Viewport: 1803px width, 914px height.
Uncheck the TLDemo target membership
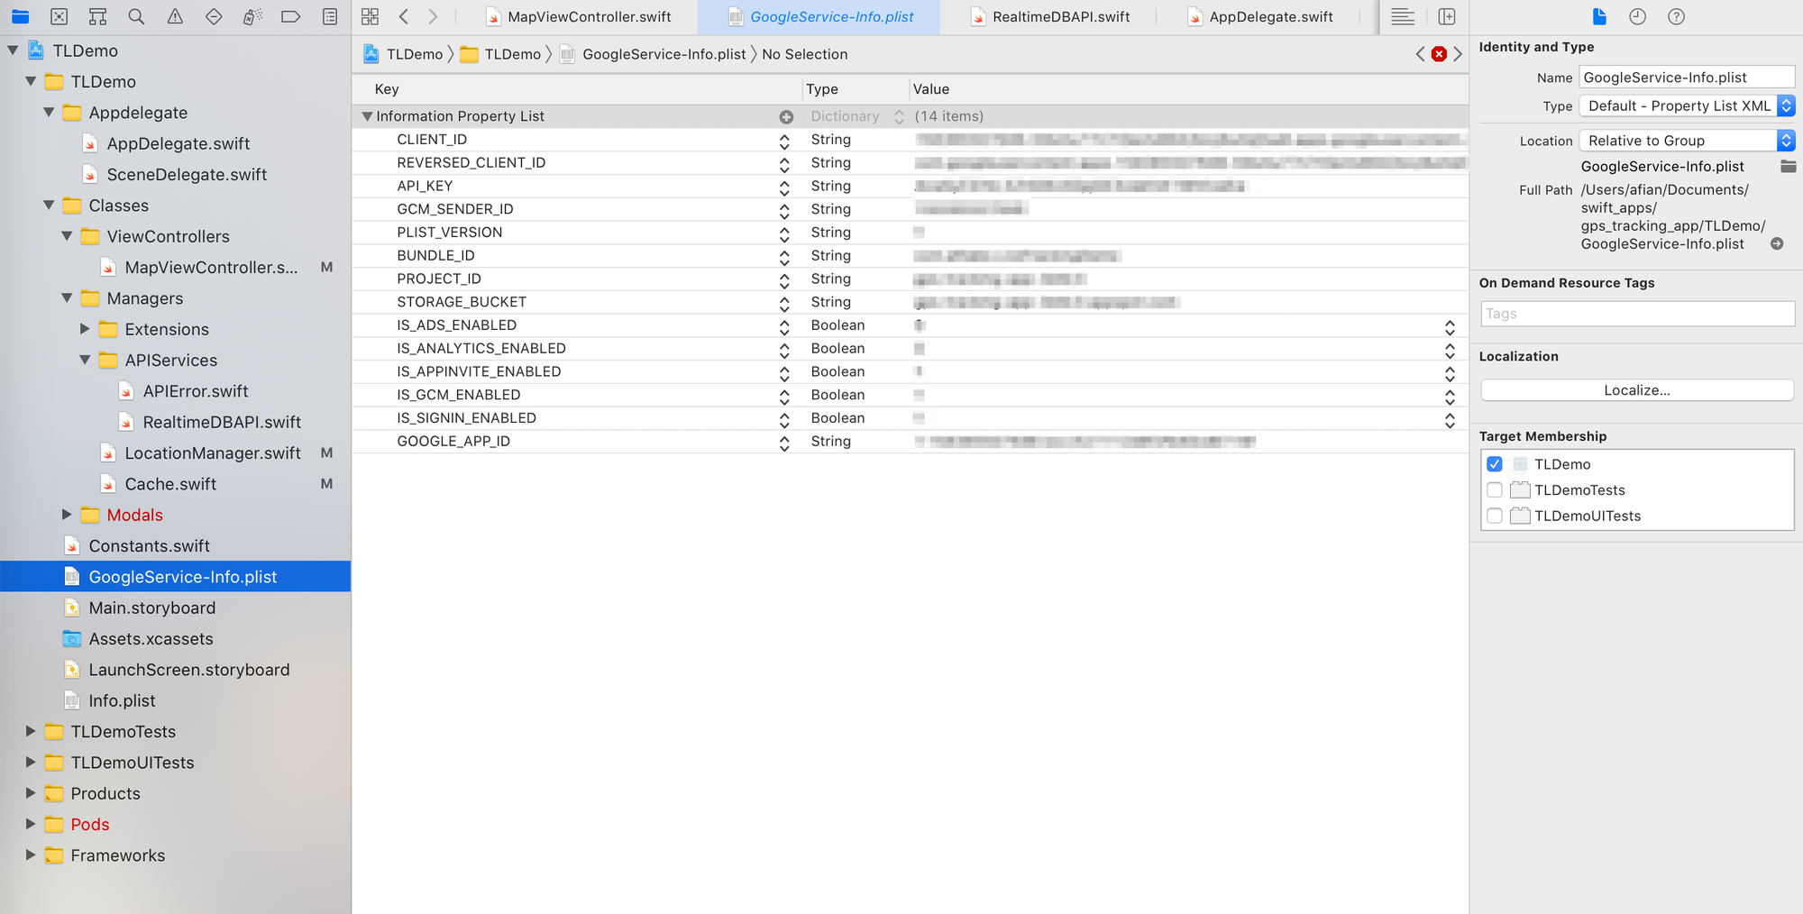click(1495, 463)
